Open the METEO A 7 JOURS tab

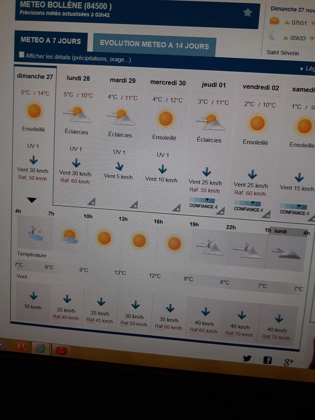51,41
